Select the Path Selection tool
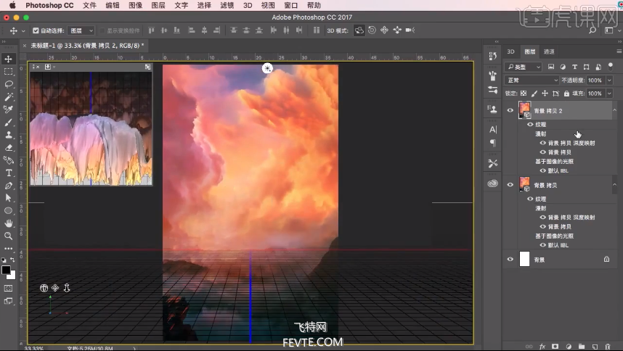 [8, 198]
